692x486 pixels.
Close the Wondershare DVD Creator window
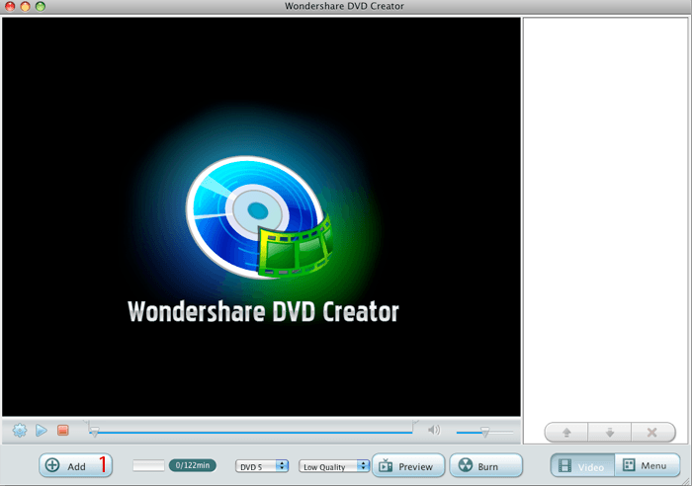10,6
